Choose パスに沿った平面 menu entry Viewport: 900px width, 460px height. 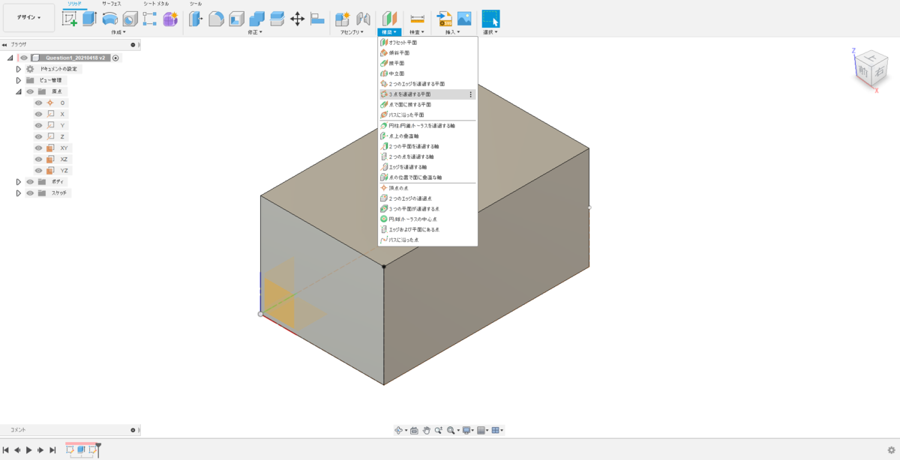(x=427, y=115)
